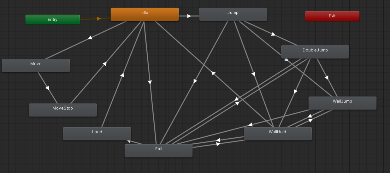The width and height of the screenshot is (390, 173).
Task: Click the Idle to Jump transition arrow
Action: [189, 16]
